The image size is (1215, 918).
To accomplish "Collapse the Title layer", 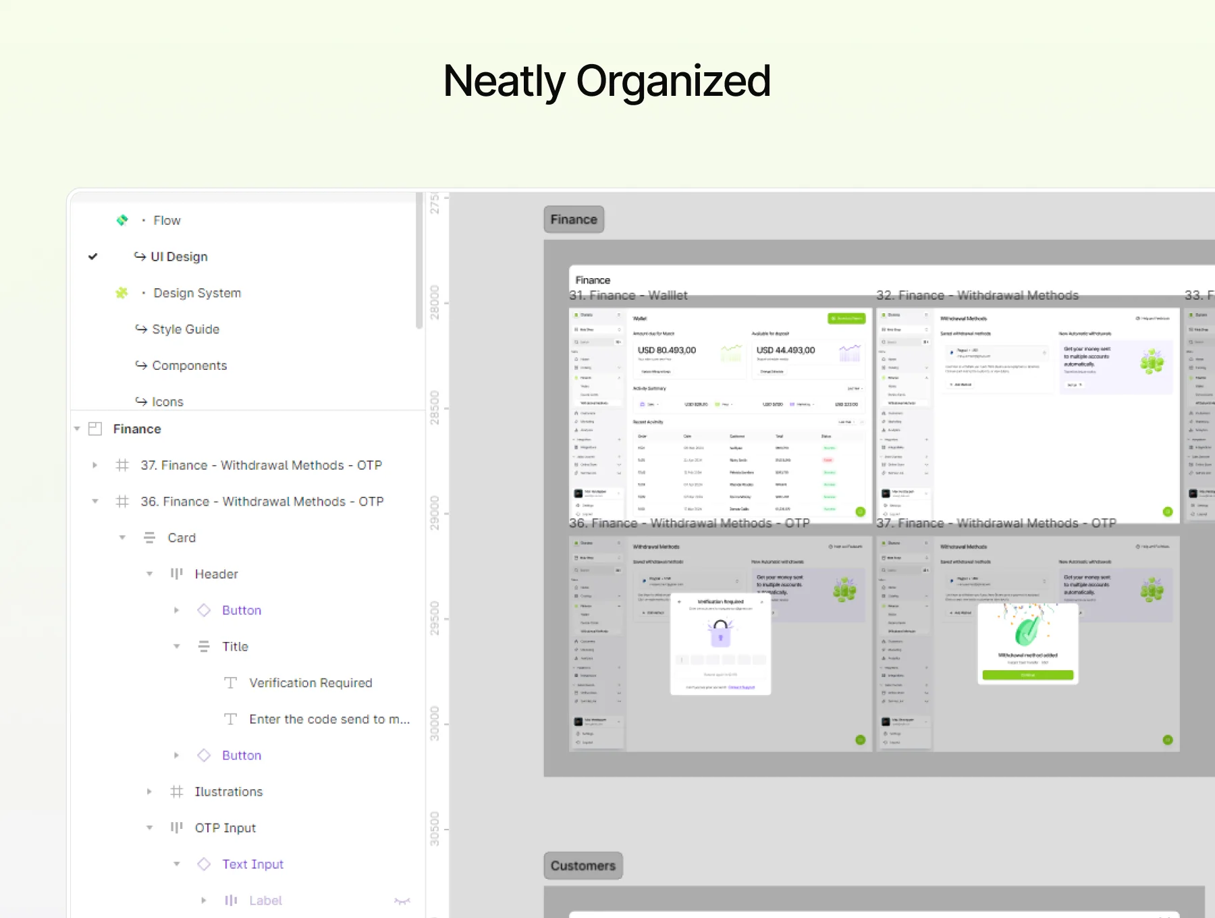I will (x=176, y=647).
